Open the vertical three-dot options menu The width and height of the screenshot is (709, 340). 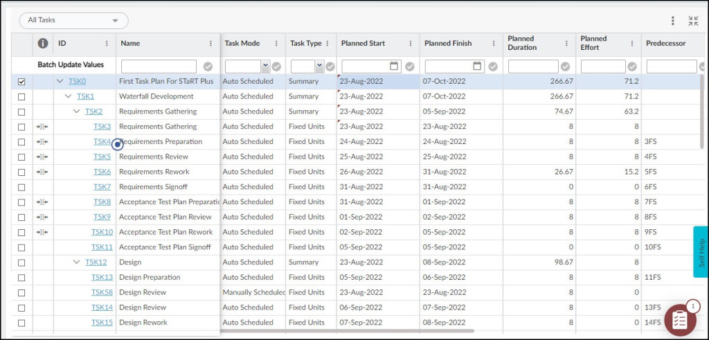point(673,21)
